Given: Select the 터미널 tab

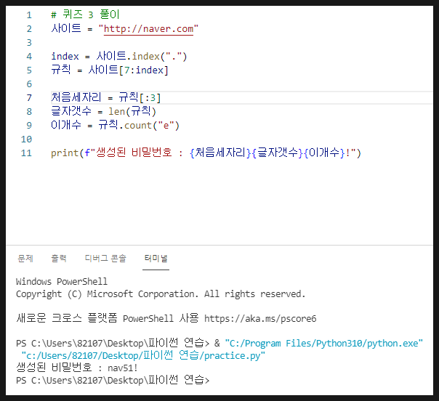Looking at the screenshot, I should [156, 258].
